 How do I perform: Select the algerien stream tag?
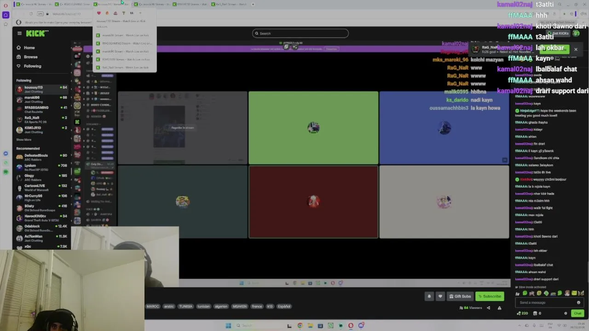click(221, 307)
